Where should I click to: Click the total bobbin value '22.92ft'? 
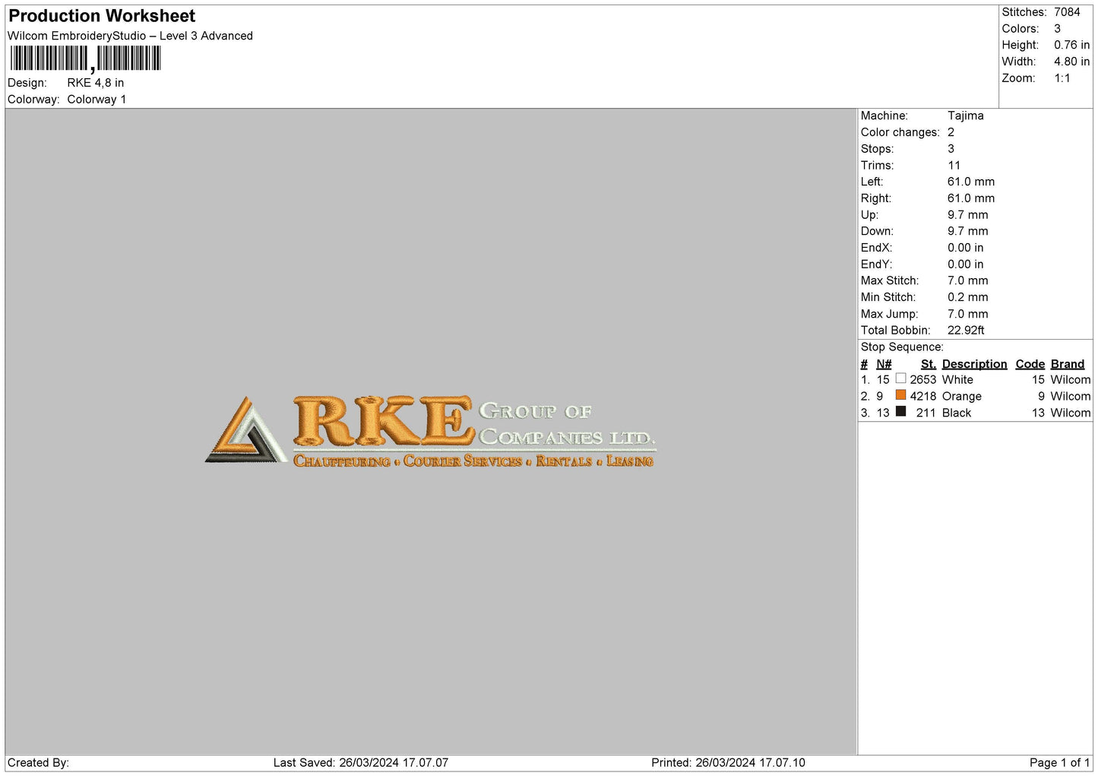[966, 331]
